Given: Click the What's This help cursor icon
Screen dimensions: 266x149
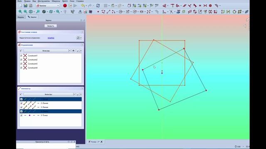Looking at the screenshot, I should (x=73, y=12).
